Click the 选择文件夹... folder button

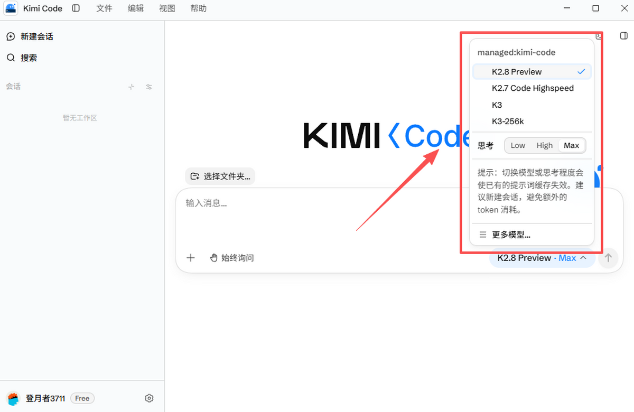pos(220,176)
